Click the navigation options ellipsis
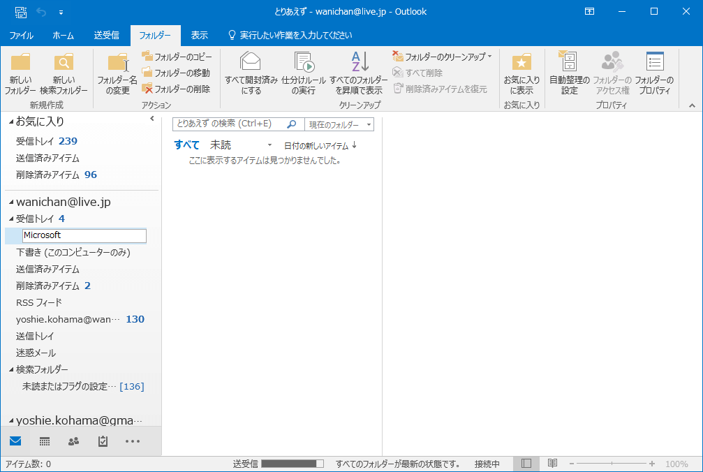The image size is (703, 472). coord(132,441)
